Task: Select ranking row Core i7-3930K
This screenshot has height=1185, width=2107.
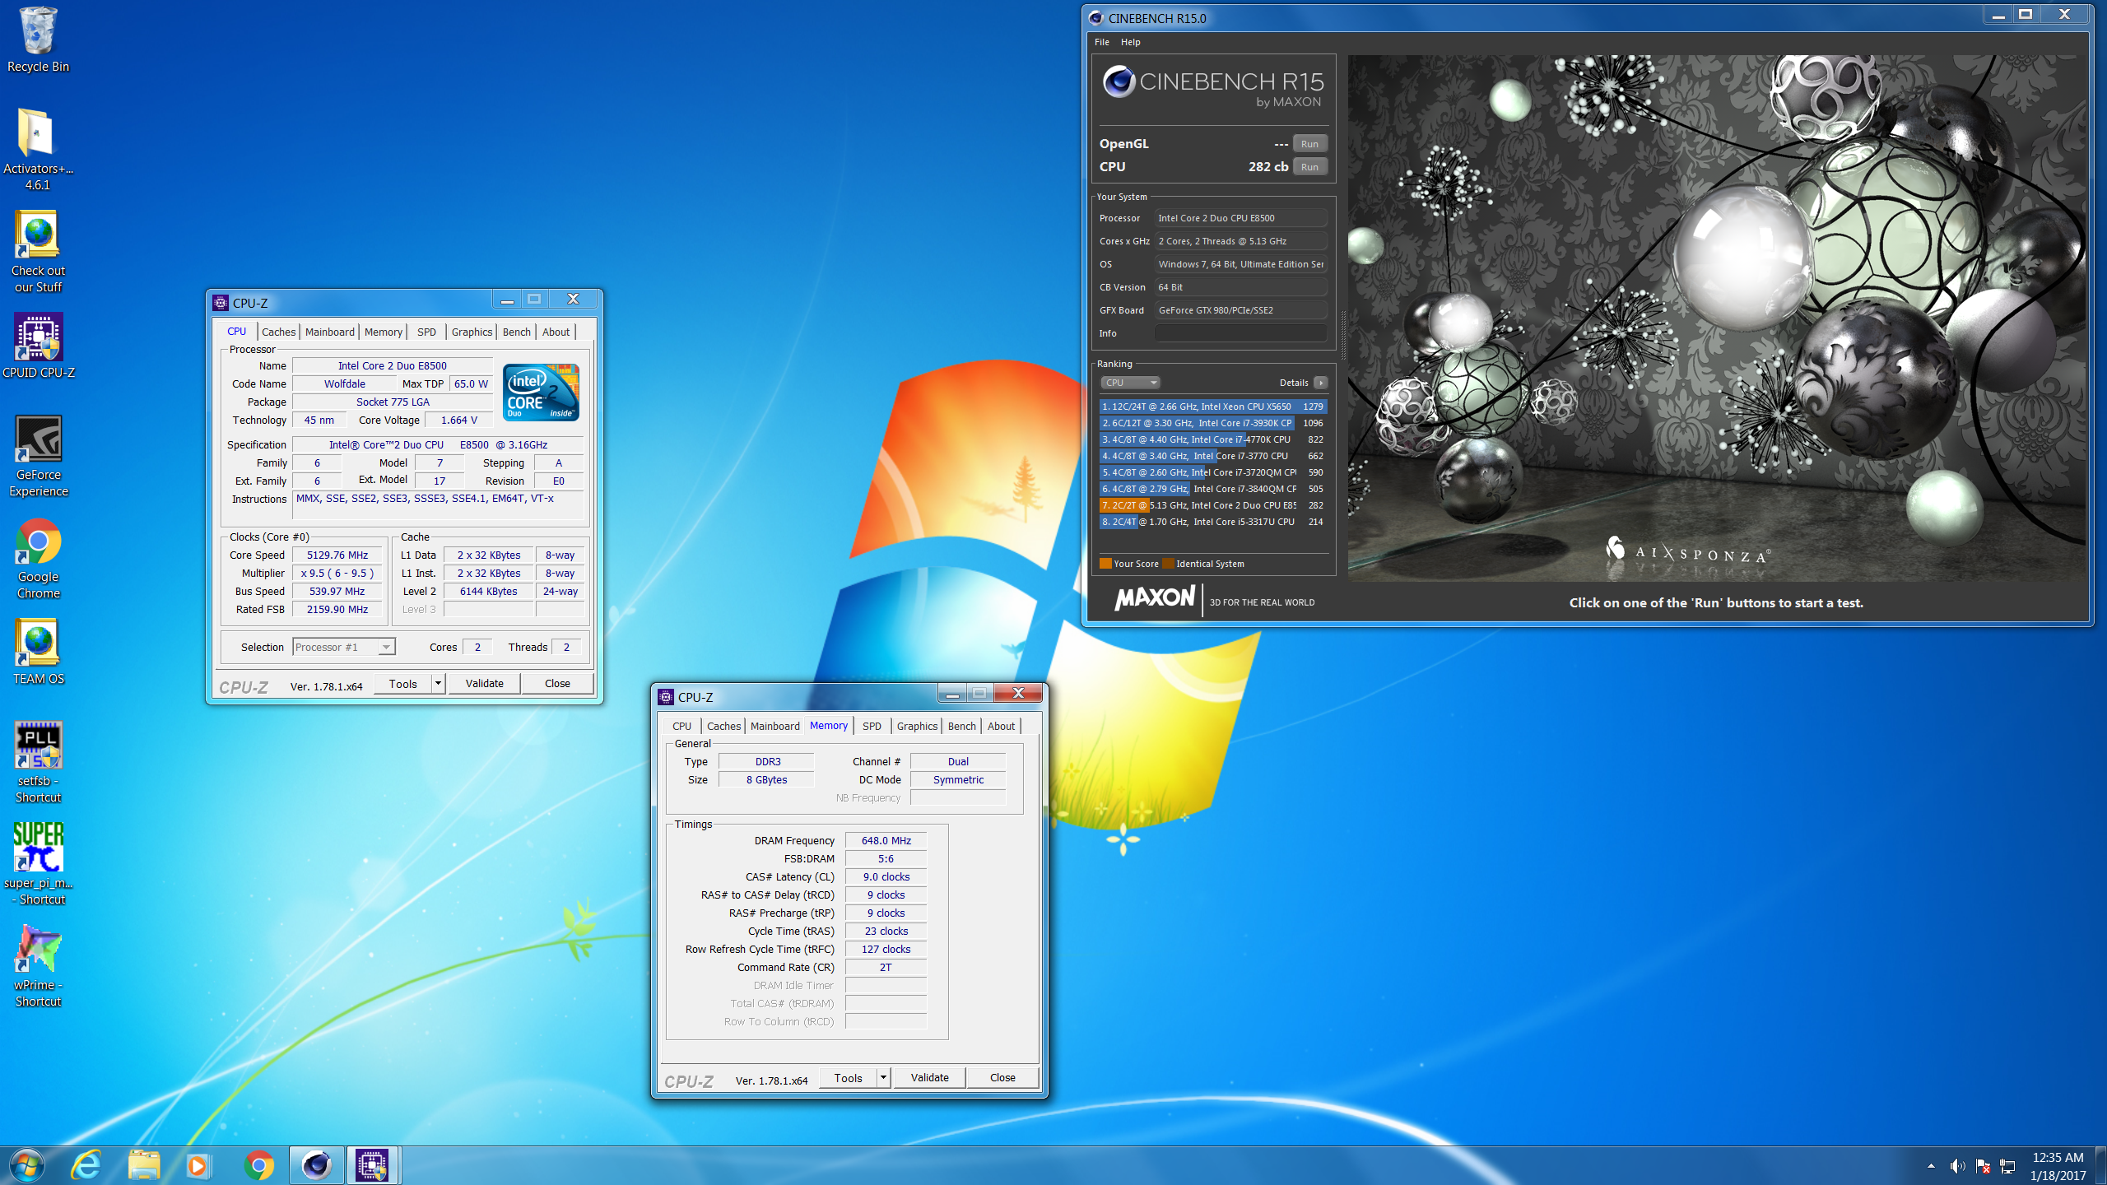Action: pos(1212,423)
